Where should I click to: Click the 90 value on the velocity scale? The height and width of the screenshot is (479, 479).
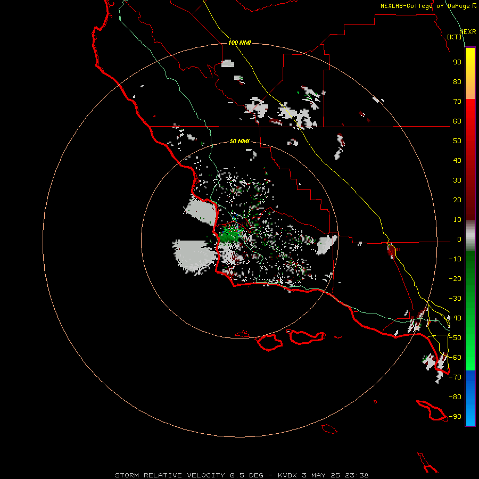(457, 62)
